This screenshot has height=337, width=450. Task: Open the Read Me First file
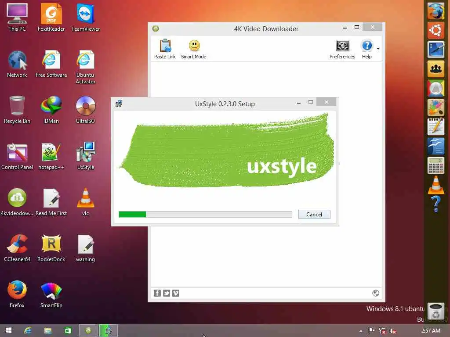(x=51, y=202)
